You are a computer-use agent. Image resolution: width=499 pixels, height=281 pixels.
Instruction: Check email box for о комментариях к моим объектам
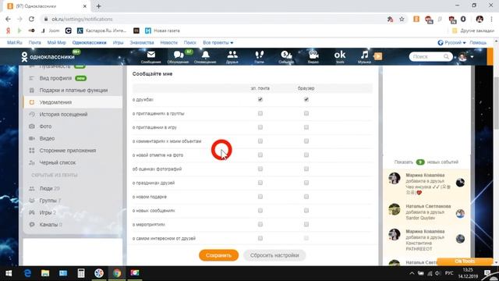coord(260,140)
